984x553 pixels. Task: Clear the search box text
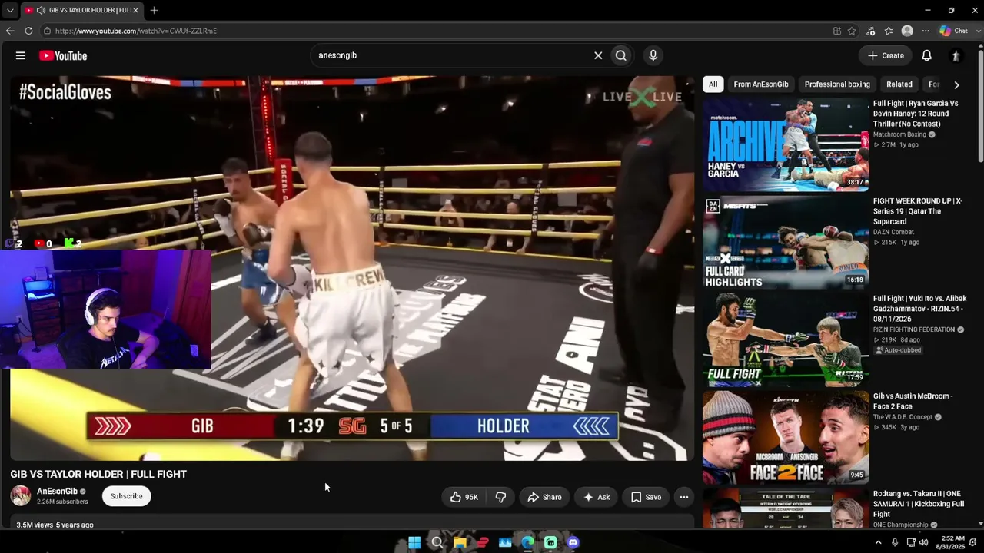point(598,55)
